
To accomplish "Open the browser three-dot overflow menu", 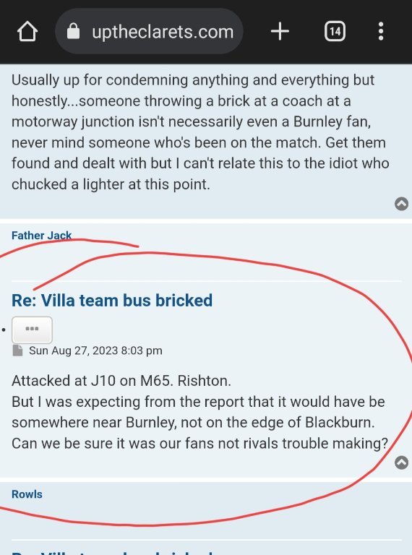I will coord(381,32).
